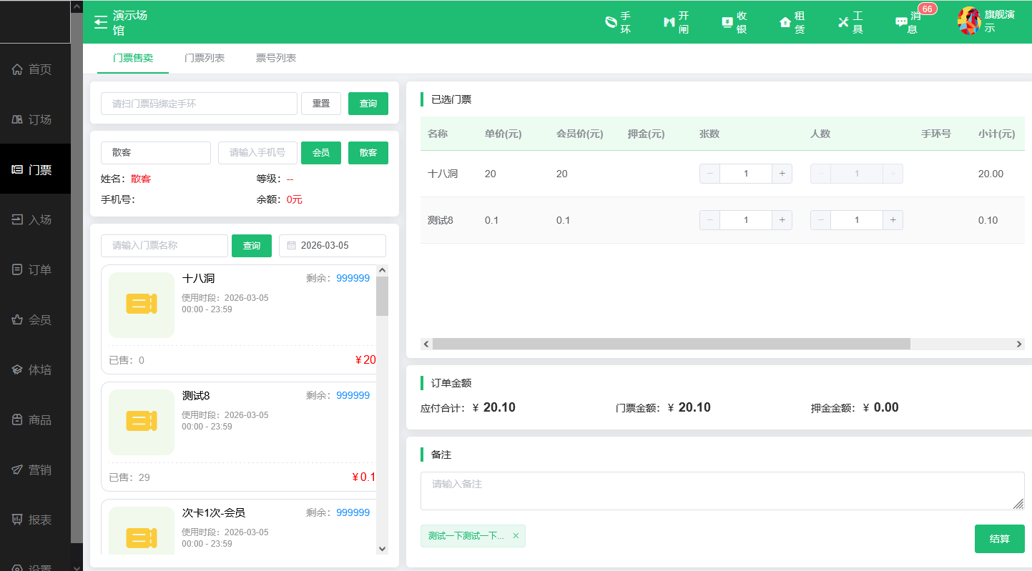Click the 开闸 gate-opening icon
This screenshot has height=571, width=1032.
pos(675,22)
